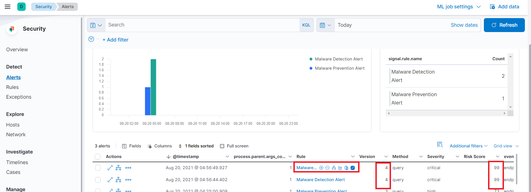Viewport: 531px width, 192px height.
Task: Click the rule count table vertical scrollbar
Action: point(510,82)
